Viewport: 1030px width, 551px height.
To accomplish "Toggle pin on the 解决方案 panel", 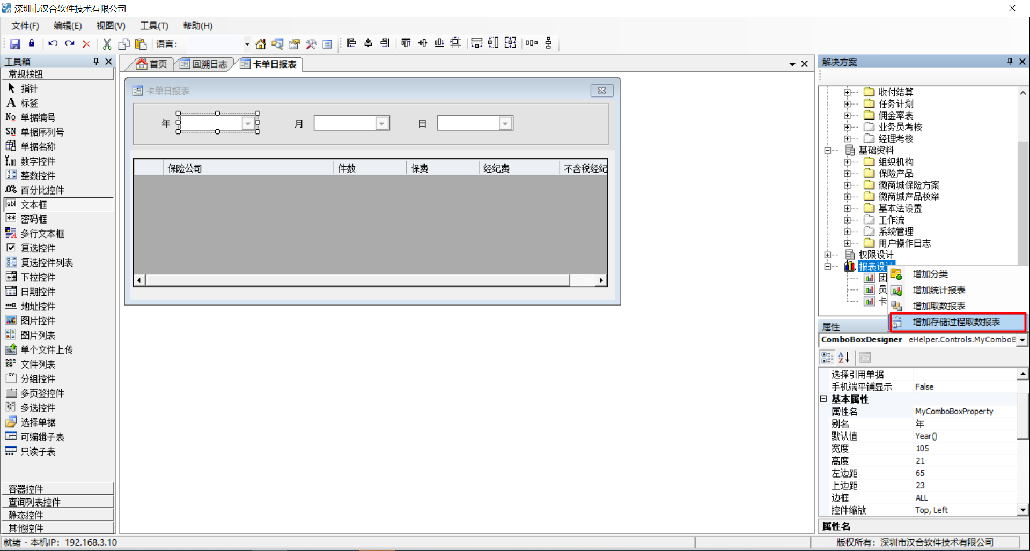I will [x=1010, y=62].
